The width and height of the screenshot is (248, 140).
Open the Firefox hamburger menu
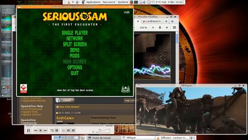[x=174, y=28]
